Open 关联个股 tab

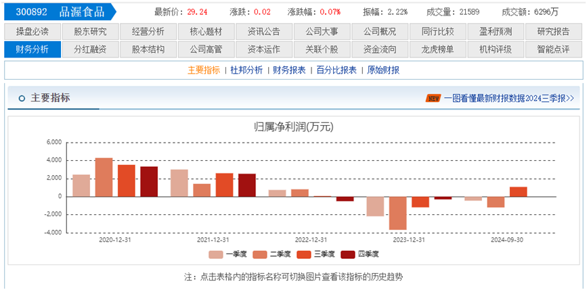pos(322,49)
